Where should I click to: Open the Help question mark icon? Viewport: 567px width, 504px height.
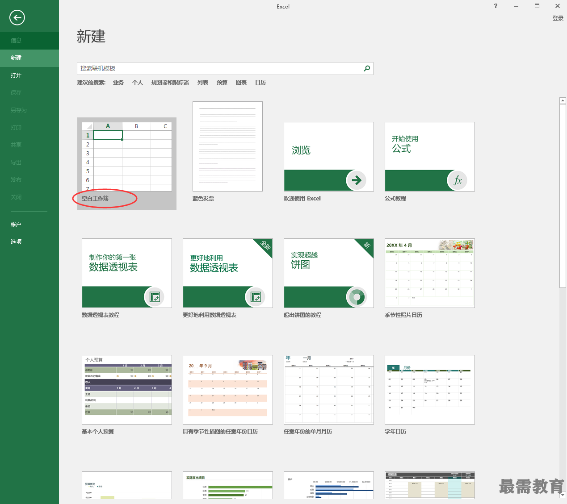pyautogui.click(x=496, y=6)
